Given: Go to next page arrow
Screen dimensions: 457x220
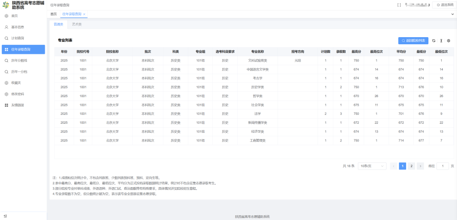Looking at the screenshot, I should (420, 166).
